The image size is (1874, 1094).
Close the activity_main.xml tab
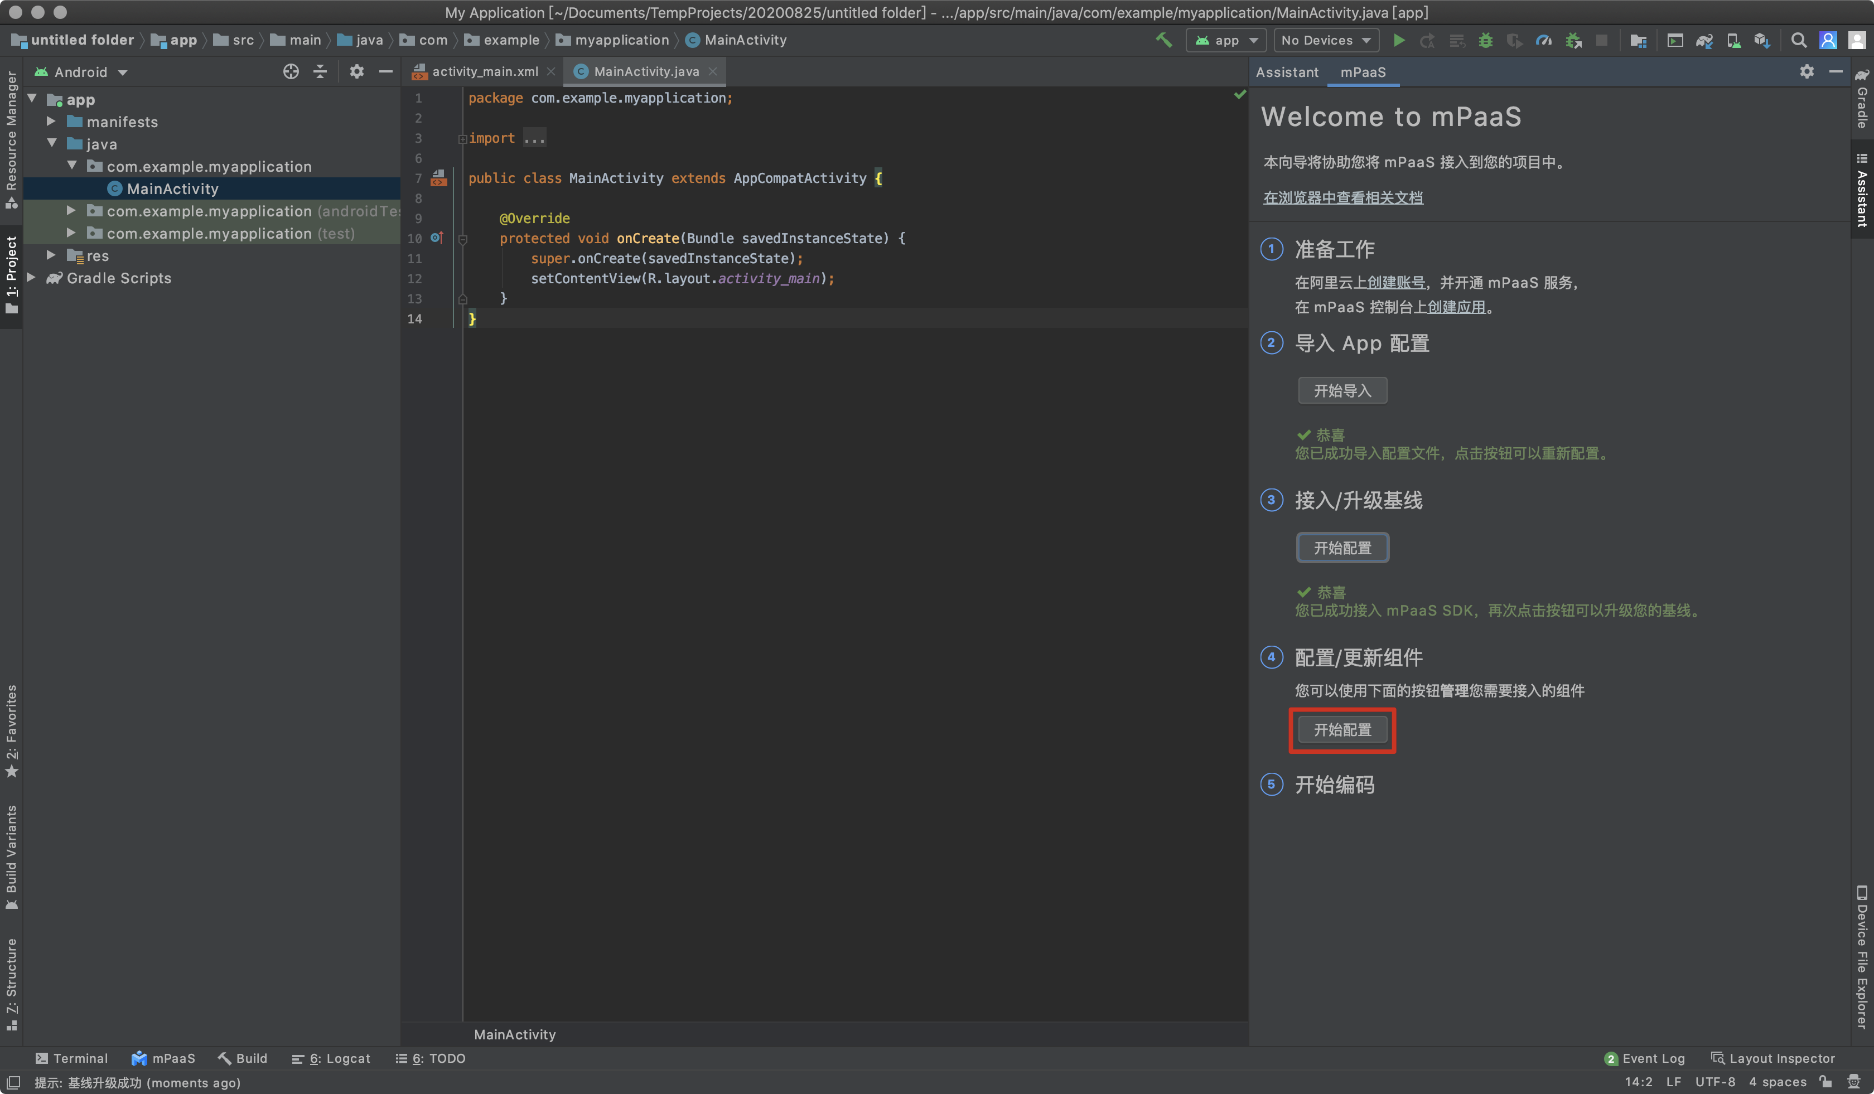pyautogui.click(x=551, y=71)
